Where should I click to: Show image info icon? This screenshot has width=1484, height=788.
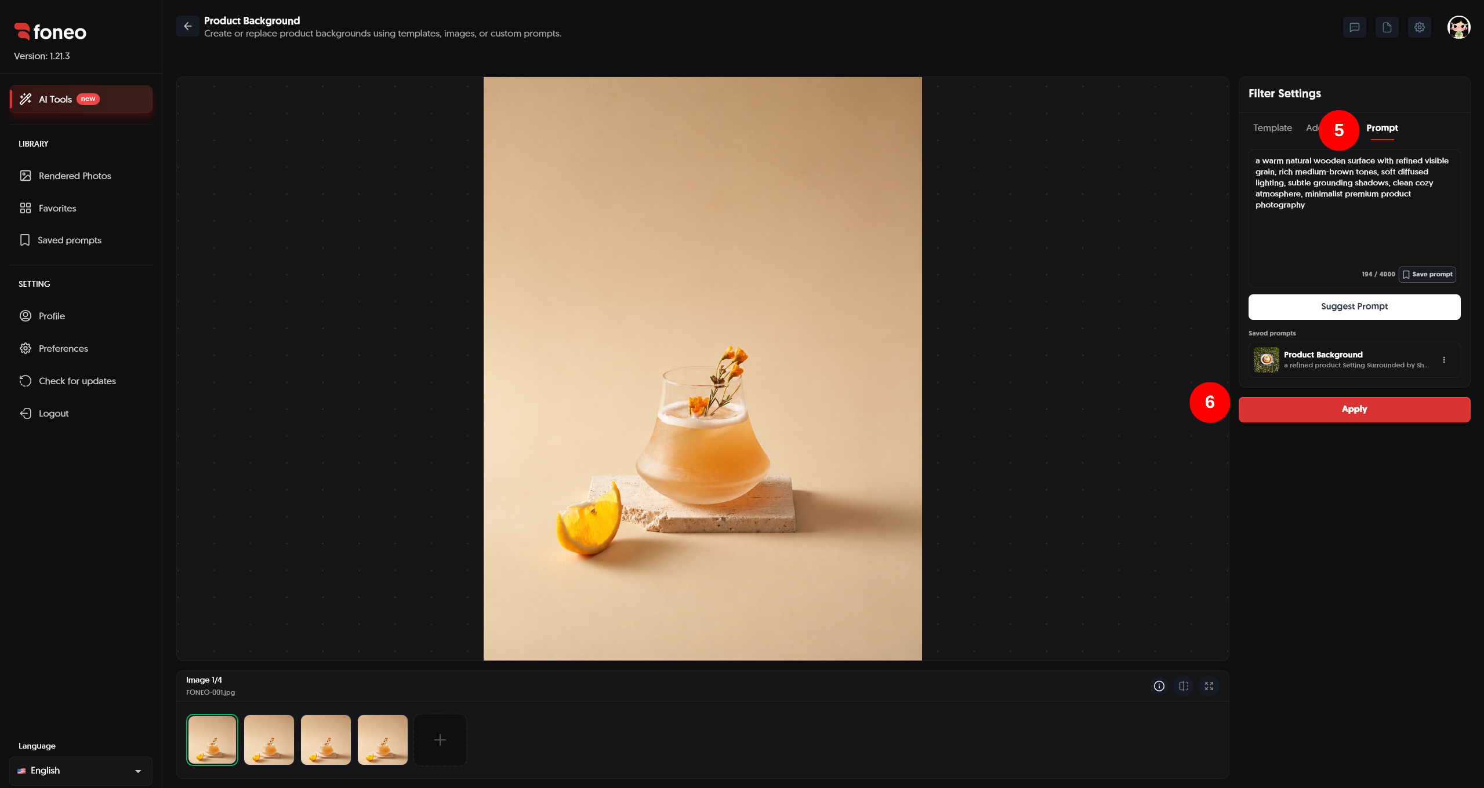click(x=1159, y=686)
